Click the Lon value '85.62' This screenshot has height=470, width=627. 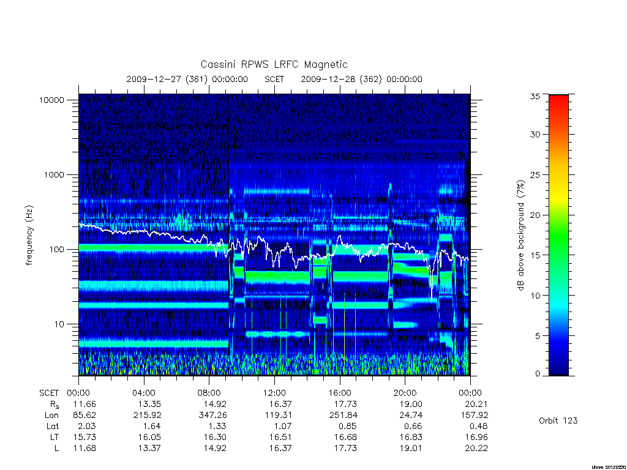(x=84, y=416)
